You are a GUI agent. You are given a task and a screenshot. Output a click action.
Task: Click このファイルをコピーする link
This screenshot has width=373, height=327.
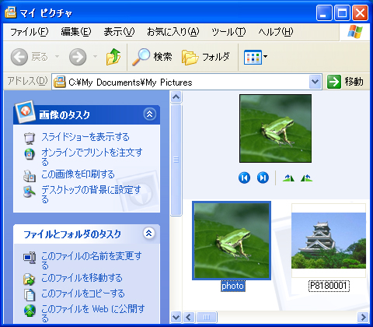83,294
